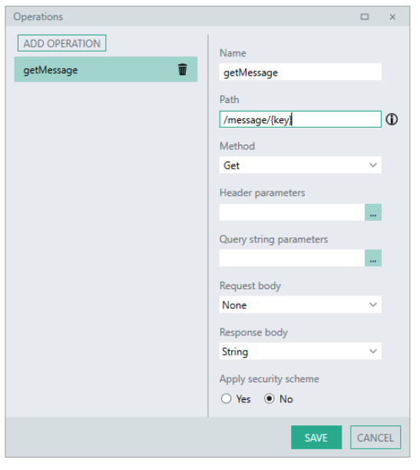Open Query string parameters ellipsis button

(x=372, y=258)
